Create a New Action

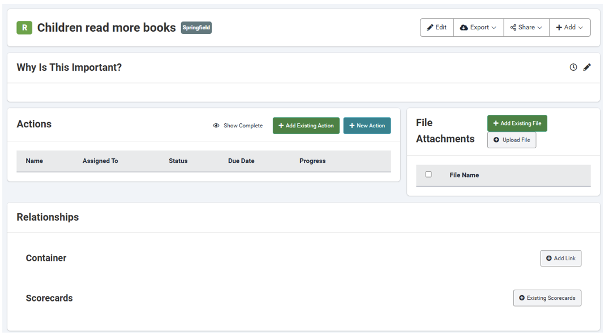pyautogui.click(x=367, y=126)
